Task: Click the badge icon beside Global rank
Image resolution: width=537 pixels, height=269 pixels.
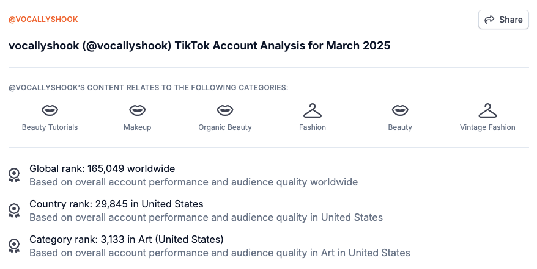Action: (14, 175)
